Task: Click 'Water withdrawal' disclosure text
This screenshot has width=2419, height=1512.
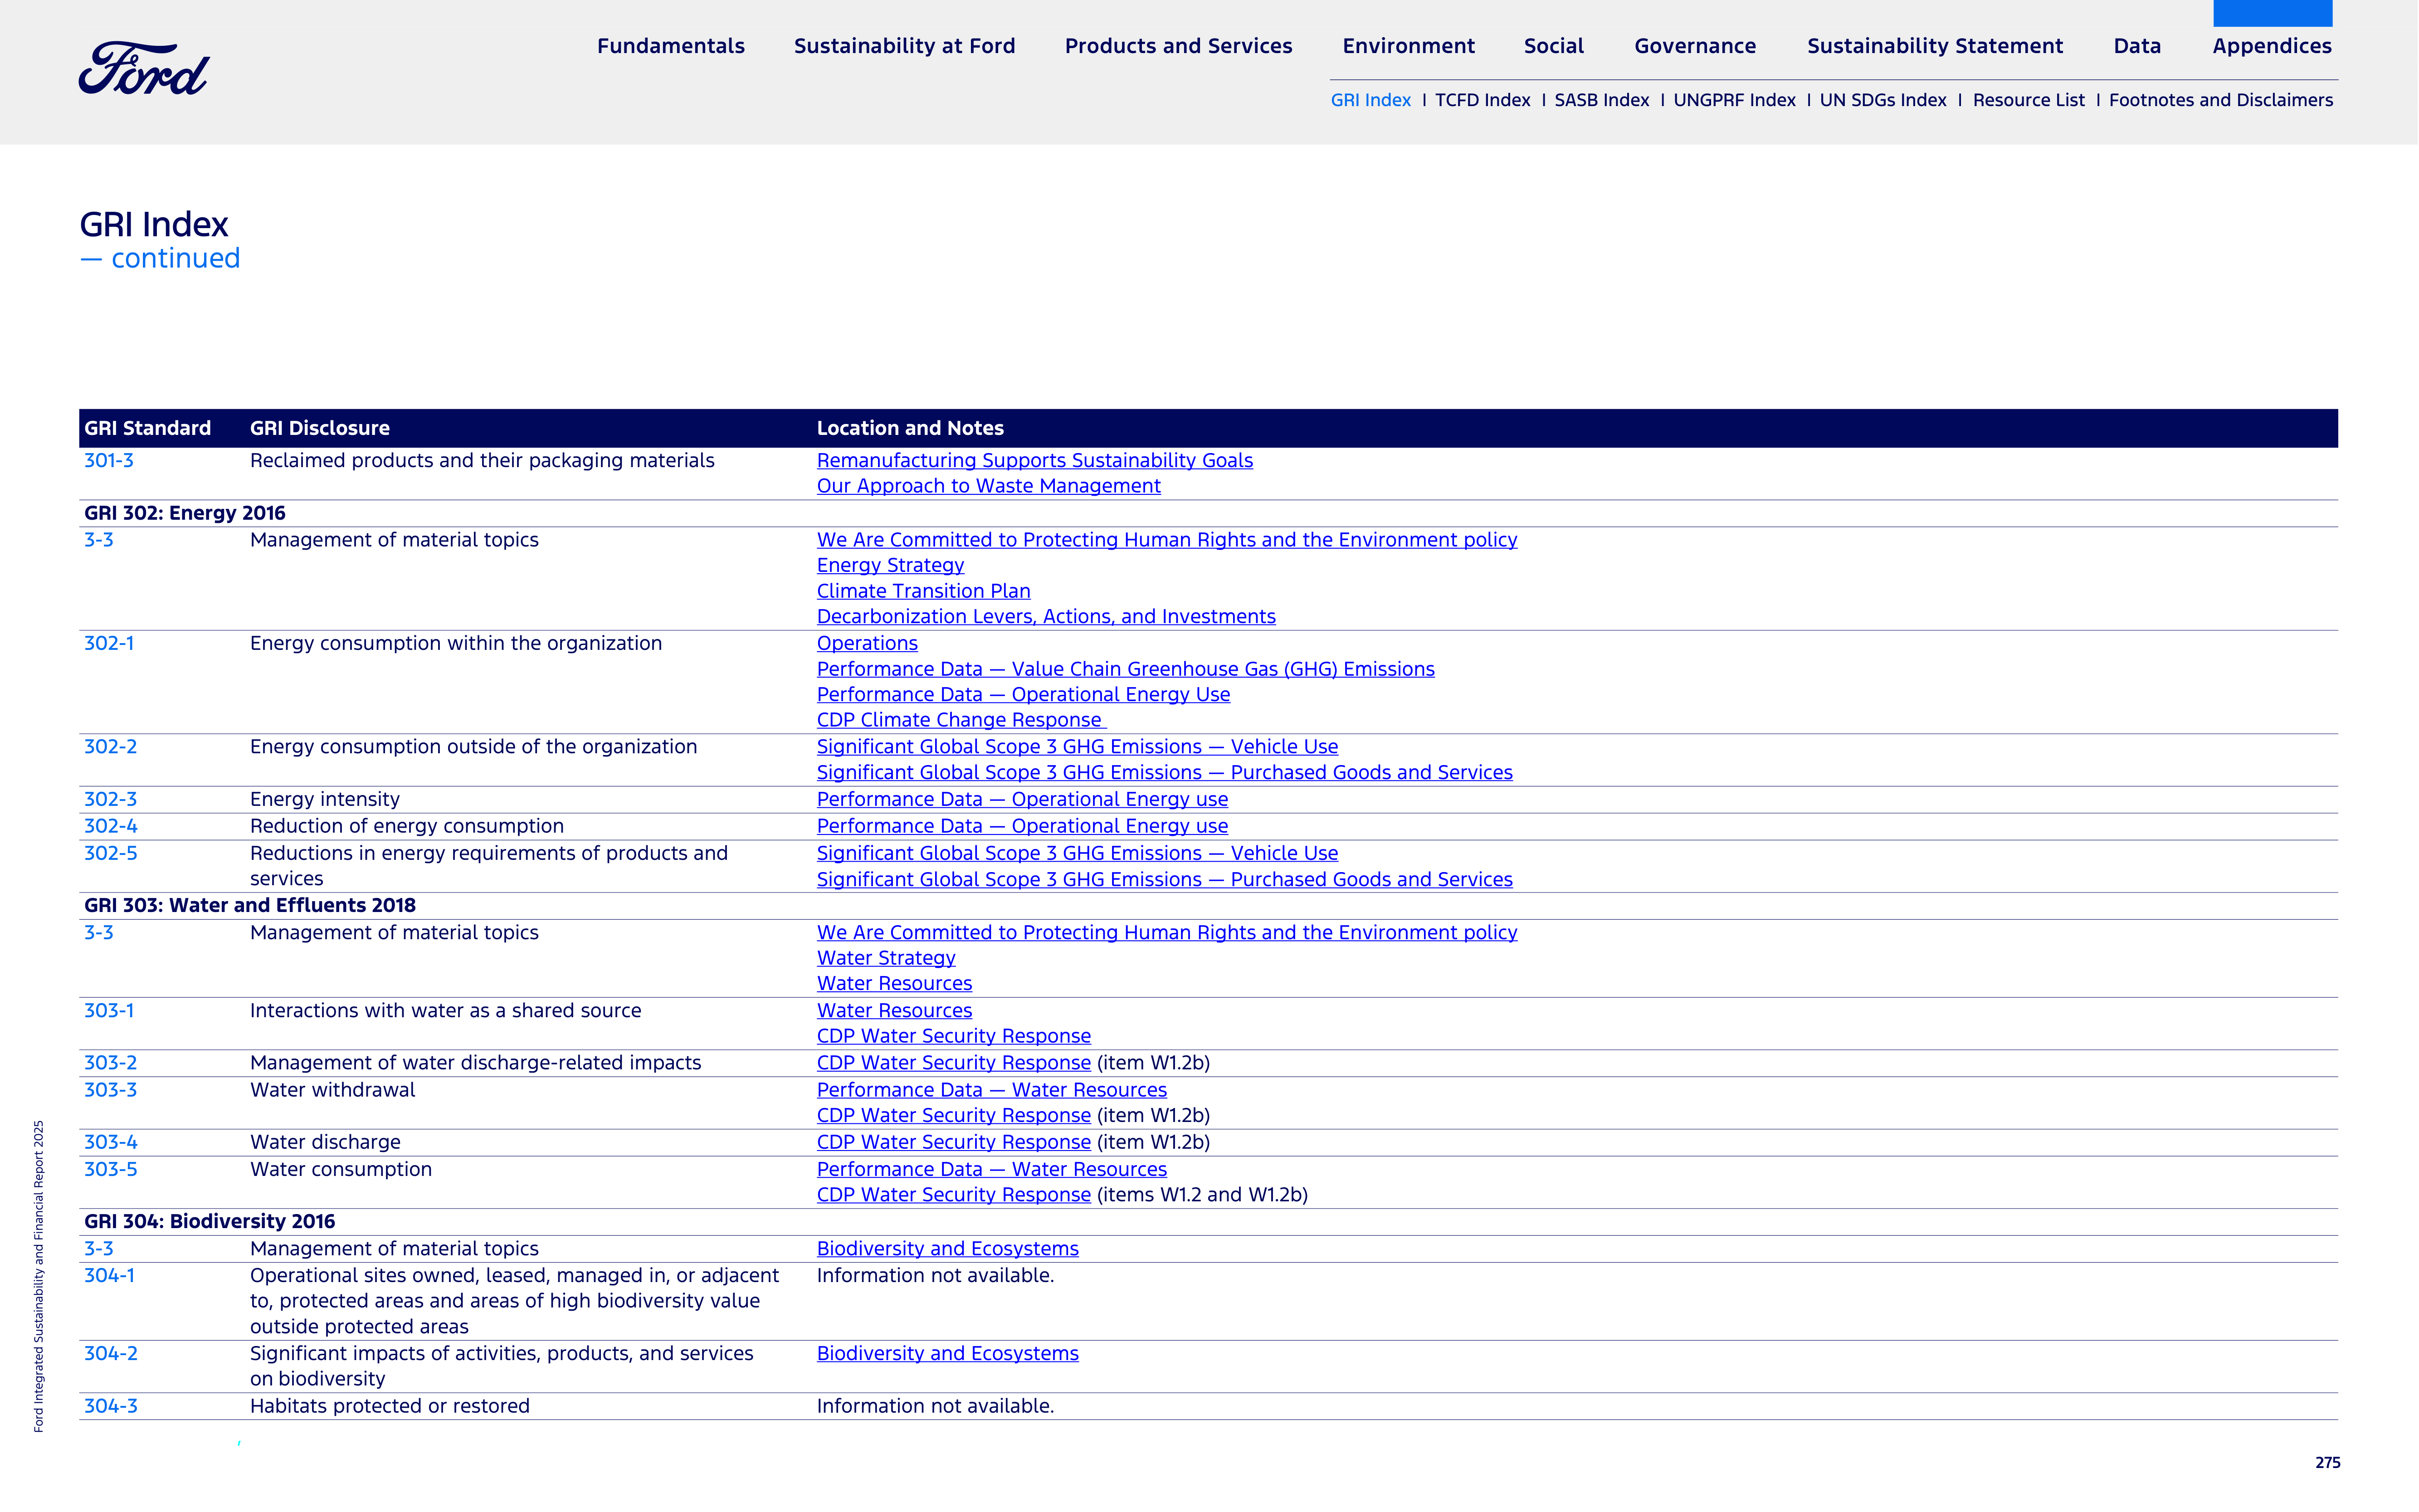Action: pos(332,1090)
